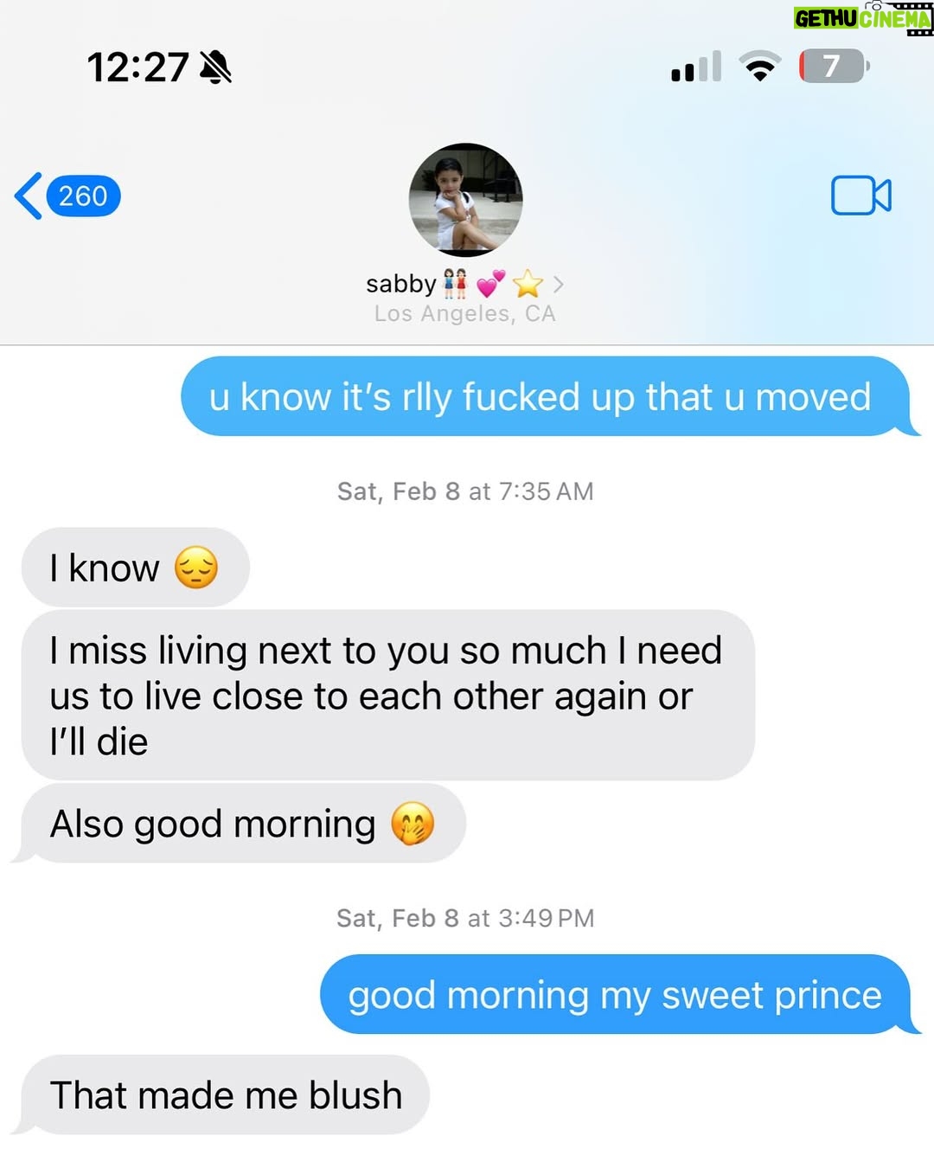Tap the sabby contact name
This screenshot has height=1168, width=934.
point(401,284)
